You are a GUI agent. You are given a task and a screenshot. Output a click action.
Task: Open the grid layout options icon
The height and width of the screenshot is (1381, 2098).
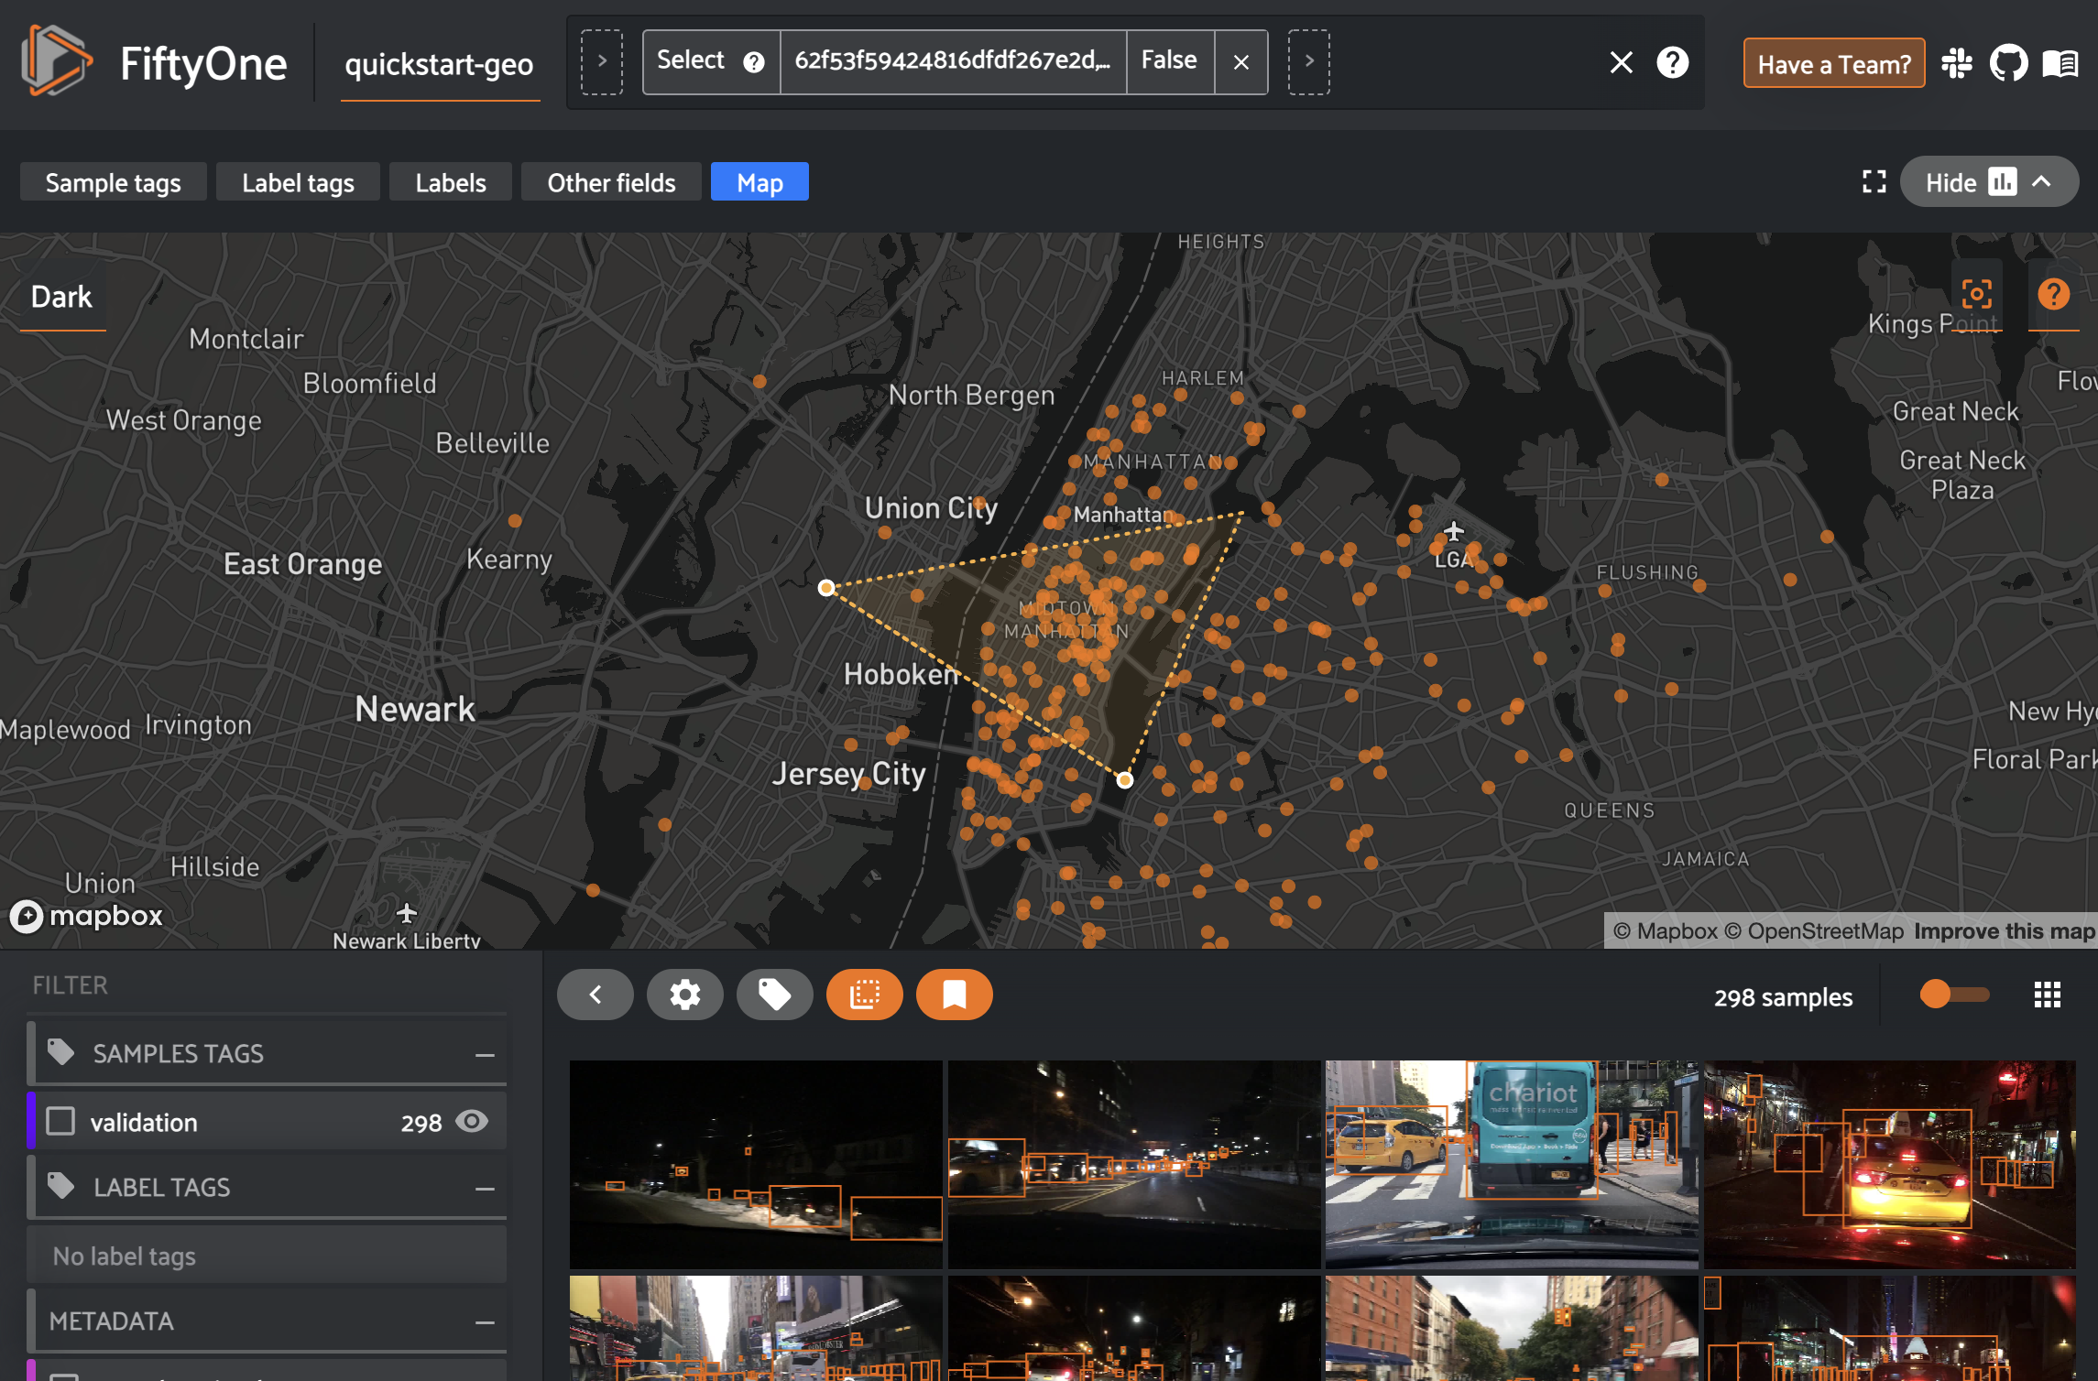click(2047, 995)
